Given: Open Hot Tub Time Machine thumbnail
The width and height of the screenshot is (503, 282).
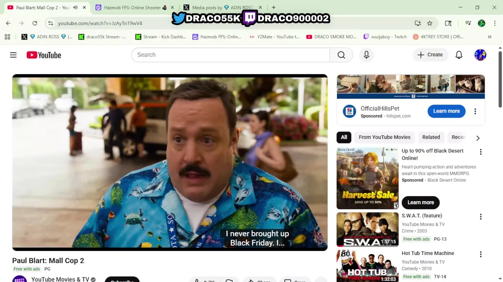Looking at the screenshot, I should tap(367, 266).
